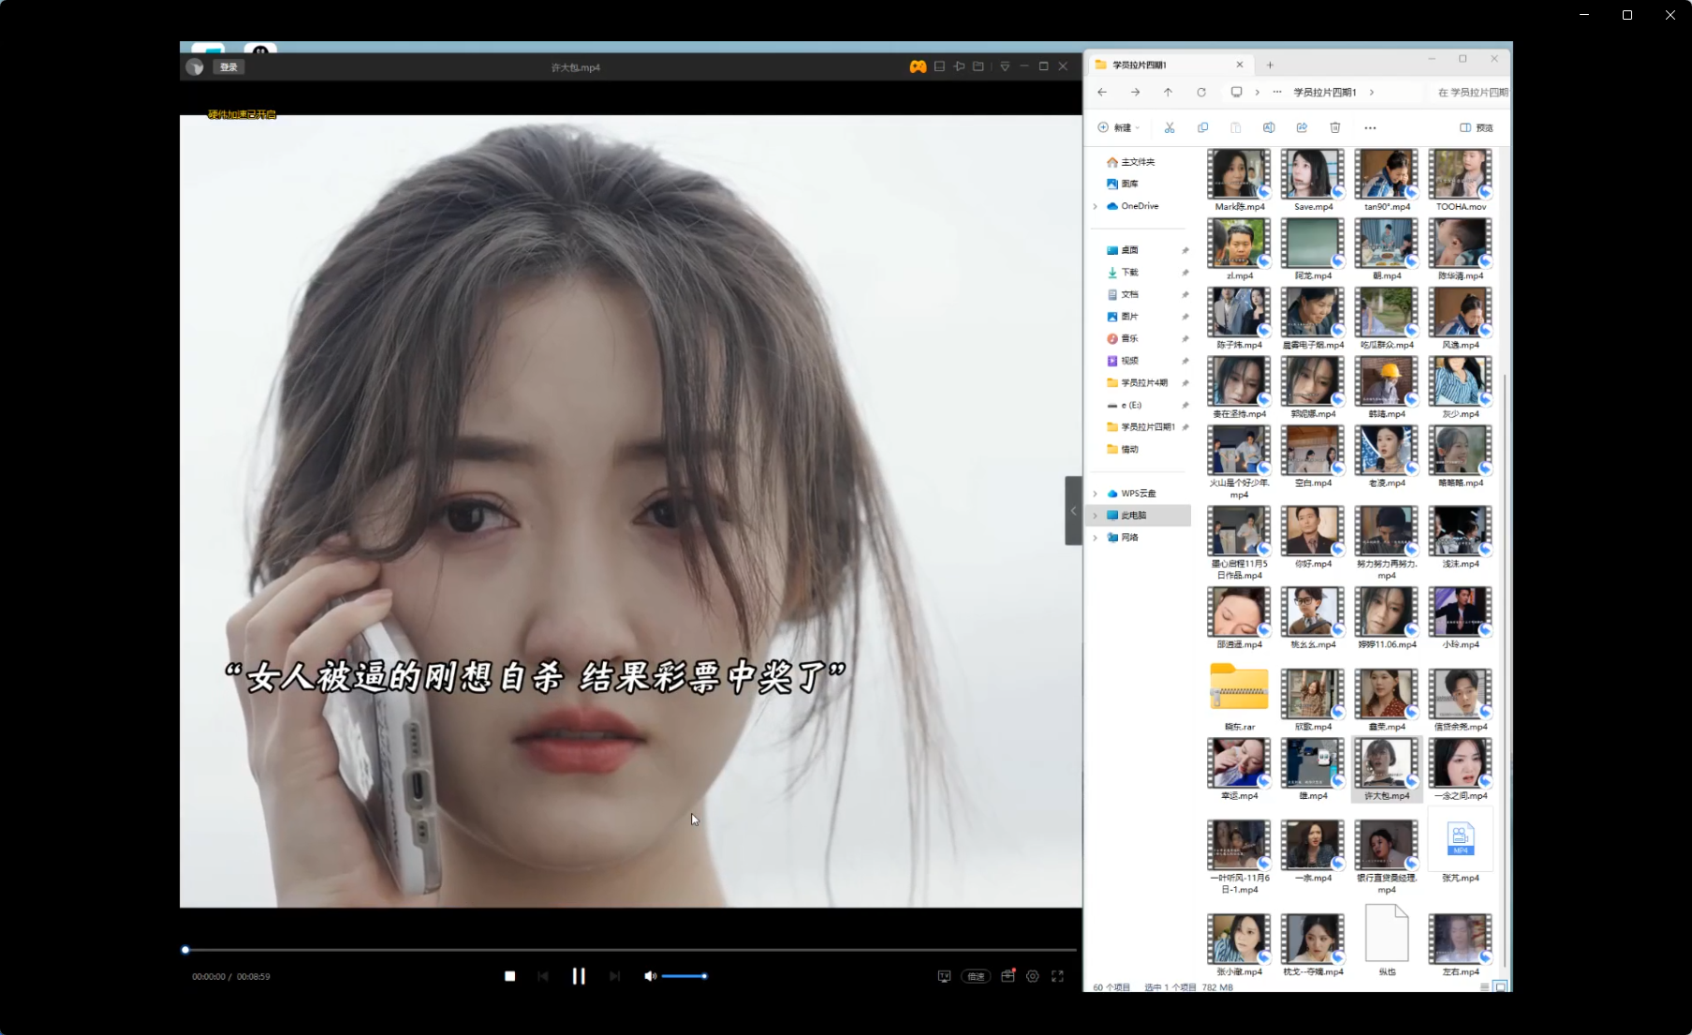Click the 倍速 playback speed button
The image size is (1692, 1035).
(x=976, y=976)
